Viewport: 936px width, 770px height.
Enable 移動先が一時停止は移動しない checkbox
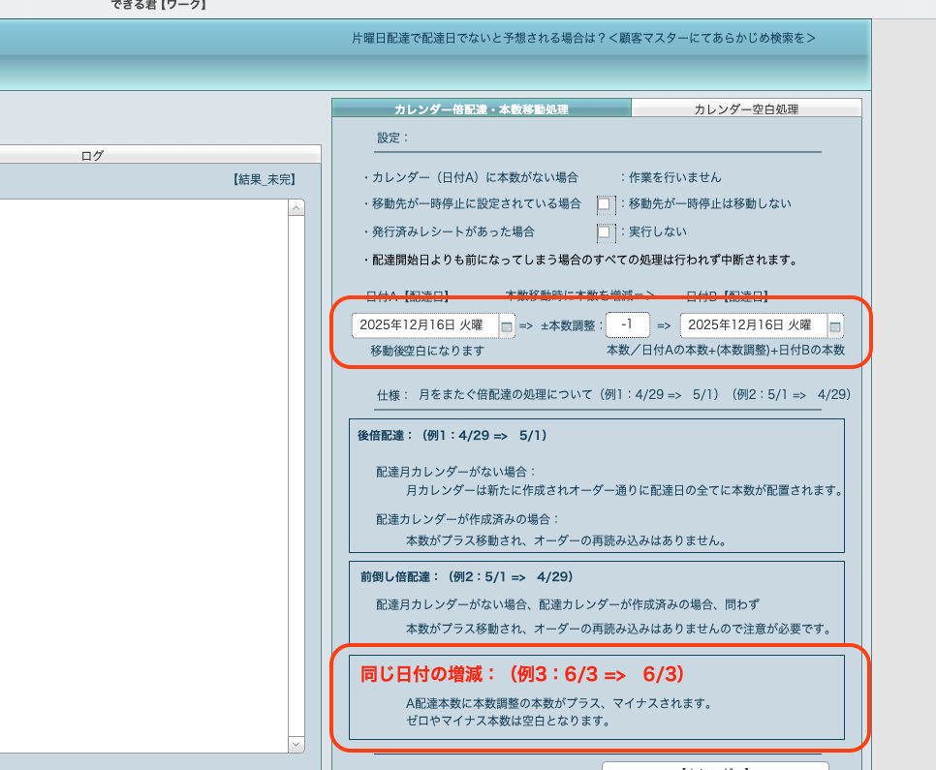click(x=604, y=204)
